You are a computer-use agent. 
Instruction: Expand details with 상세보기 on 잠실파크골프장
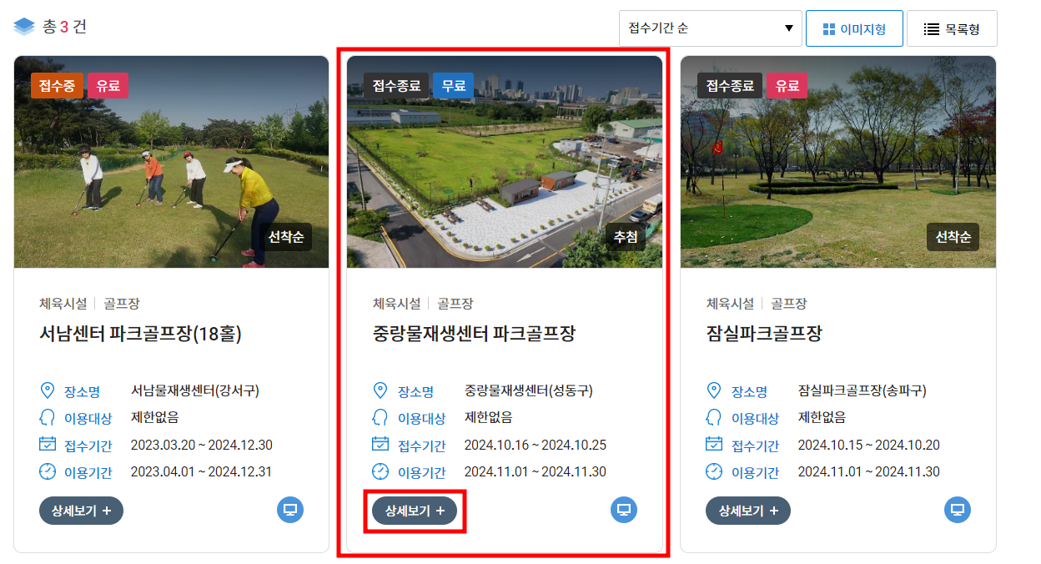[748, 510]
